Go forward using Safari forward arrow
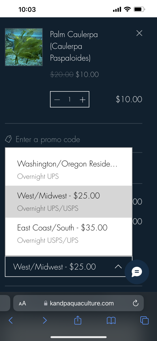Image resolution: width=157 pixels, height=341 pixels. tap(44, 320)
